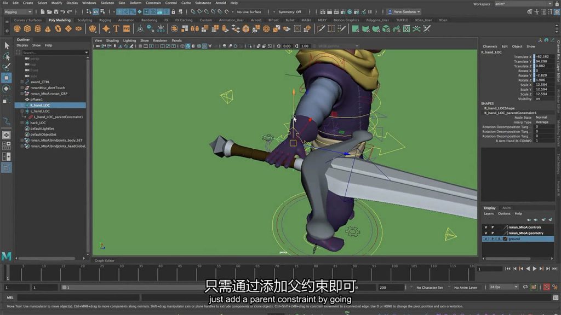
Task: Toggle visibility V of ronan_MtoA:controls layer
Action: 485,227
